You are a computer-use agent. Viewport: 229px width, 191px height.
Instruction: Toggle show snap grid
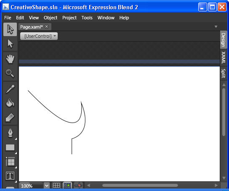[56, 186]
